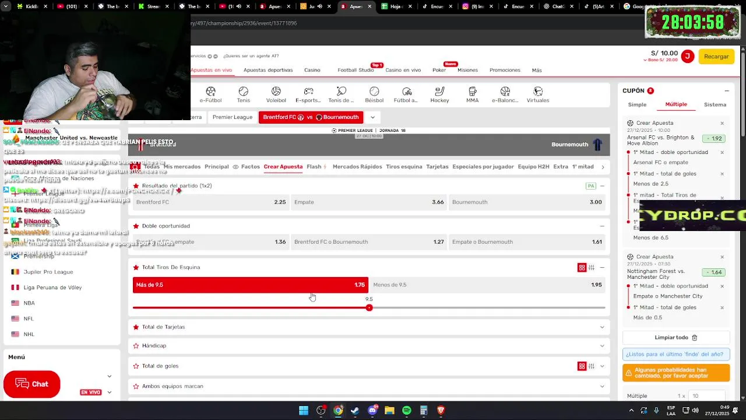Open the PA badge on Resultado del partido
The width and height of the screenshot is (746, 420).
(x=591, y=186)
